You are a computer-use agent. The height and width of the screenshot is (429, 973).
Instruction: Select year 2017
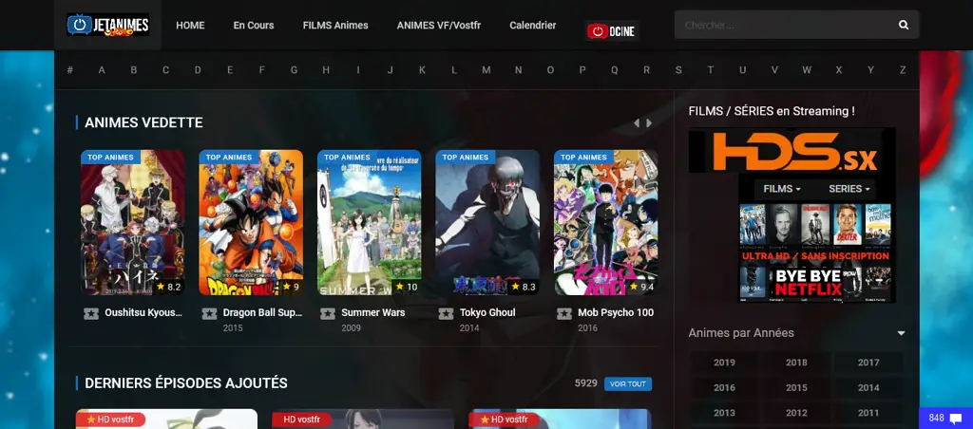(868, 363)
